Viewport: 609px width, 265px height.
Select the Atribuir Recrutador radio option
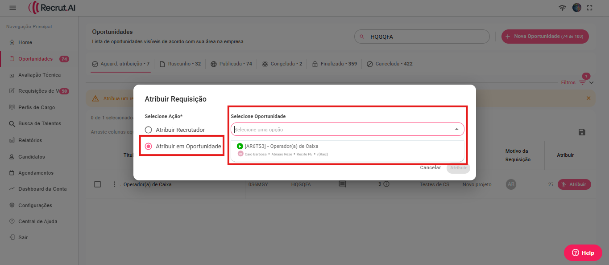[x=149, y=130]
